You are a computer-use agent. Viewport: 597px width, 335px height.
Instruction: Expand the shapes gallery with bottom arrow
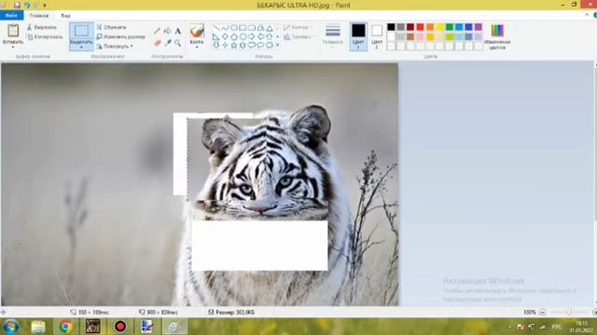278,46
